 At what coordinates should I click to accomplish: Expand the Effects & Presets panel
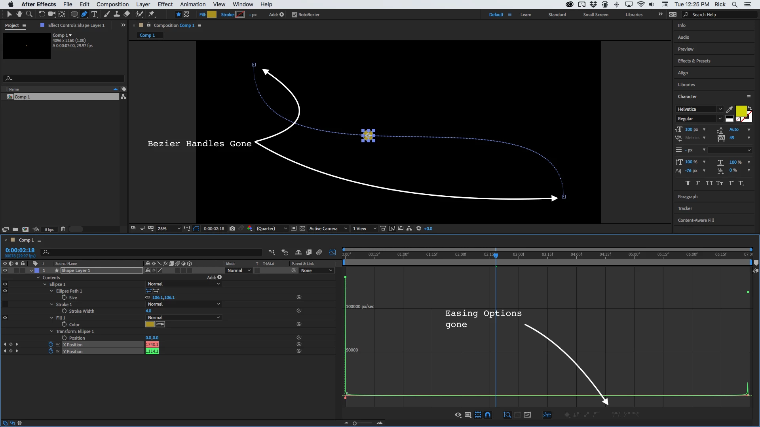694,61
